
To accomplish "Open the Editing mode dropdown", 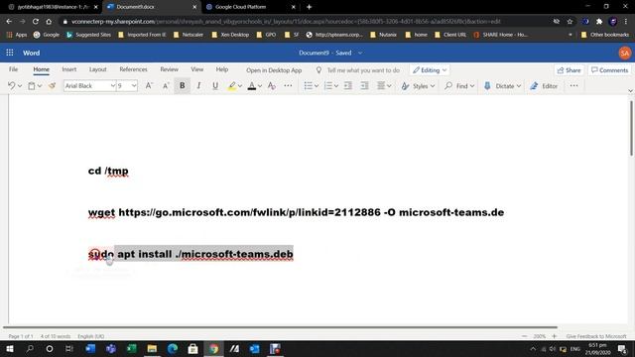I will [x=430, y=70].
